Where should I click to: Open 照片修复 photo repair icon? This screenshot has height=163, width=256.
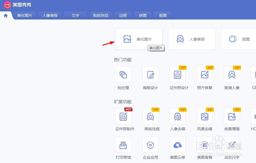(205, 74)
